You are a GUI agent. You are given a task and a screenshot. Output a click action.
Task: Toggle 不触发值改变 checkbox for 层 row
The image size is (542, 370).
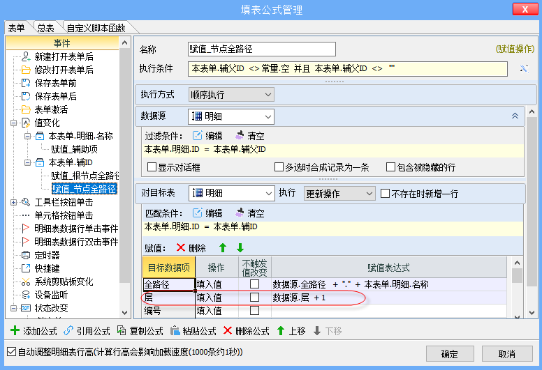(254, 298)
